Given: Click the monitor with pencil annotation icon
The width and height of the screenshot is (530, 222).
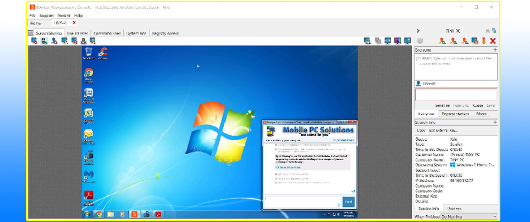Looking at the screenshot, I should point(64,41).
